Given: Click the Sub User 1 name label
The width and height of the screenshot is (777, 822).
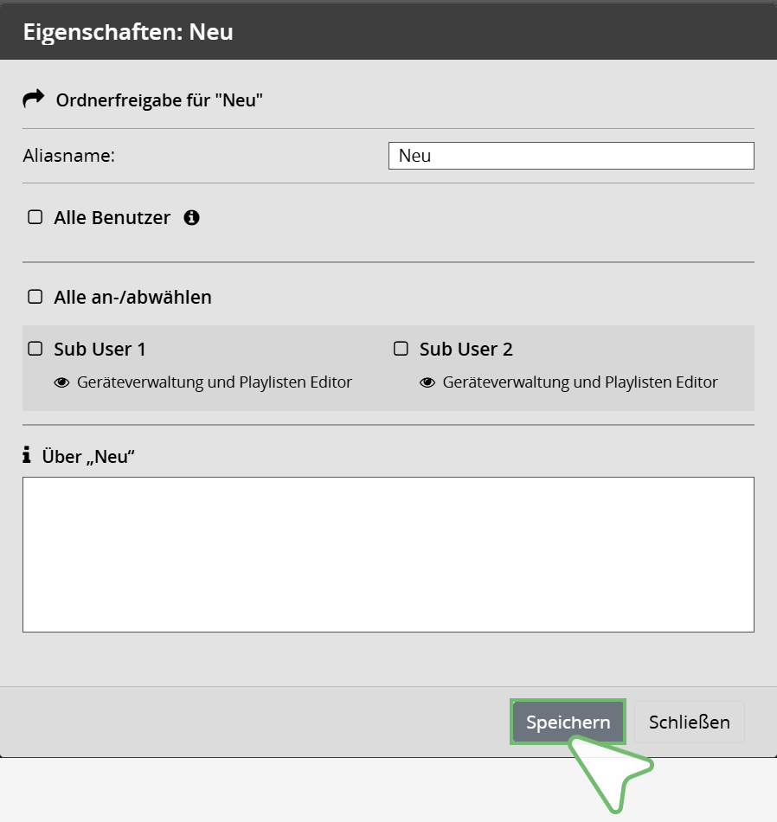Looking at the screenshot, I should (100, 350).
